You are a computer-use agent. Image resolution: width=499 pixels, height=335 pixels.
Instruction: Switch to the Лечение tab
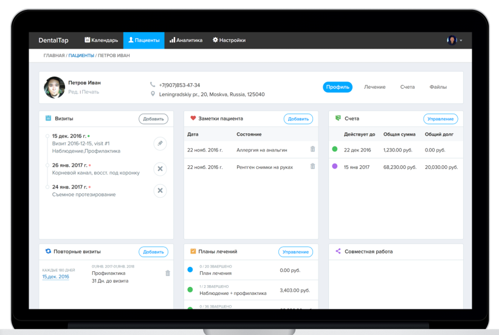(375, 87)
